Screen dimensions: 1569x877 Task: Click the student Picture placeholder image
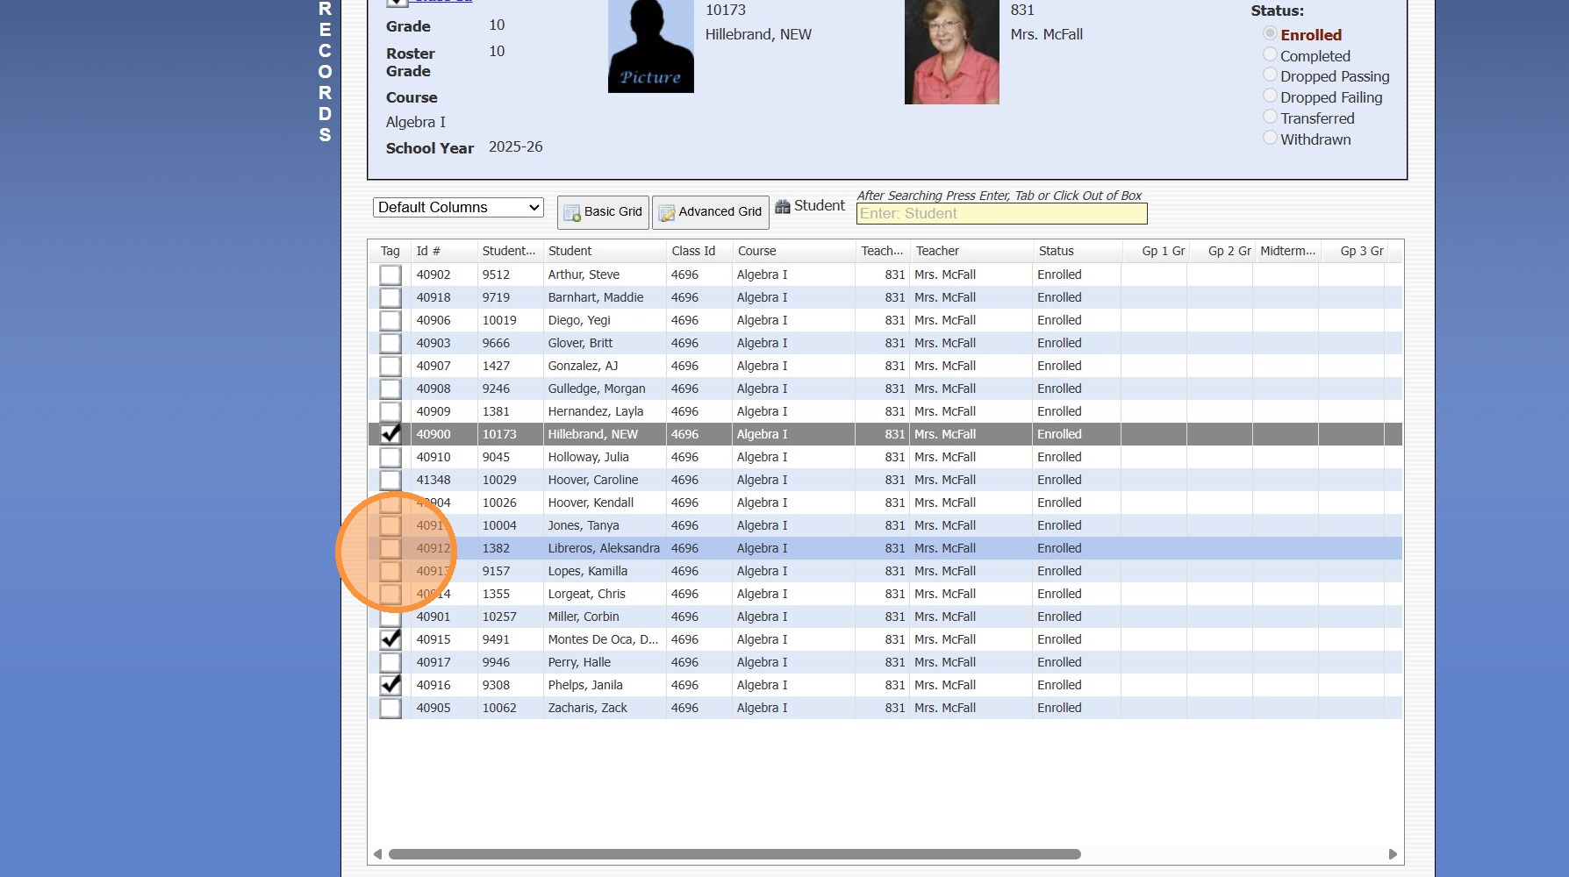[651, 46]
